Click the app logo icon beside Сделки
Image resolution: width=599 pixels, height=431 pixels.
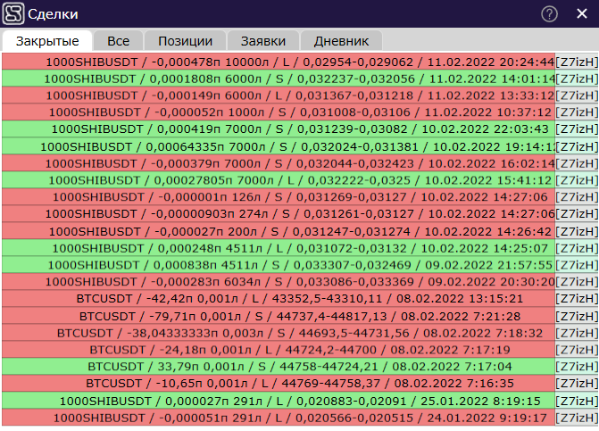13,13
